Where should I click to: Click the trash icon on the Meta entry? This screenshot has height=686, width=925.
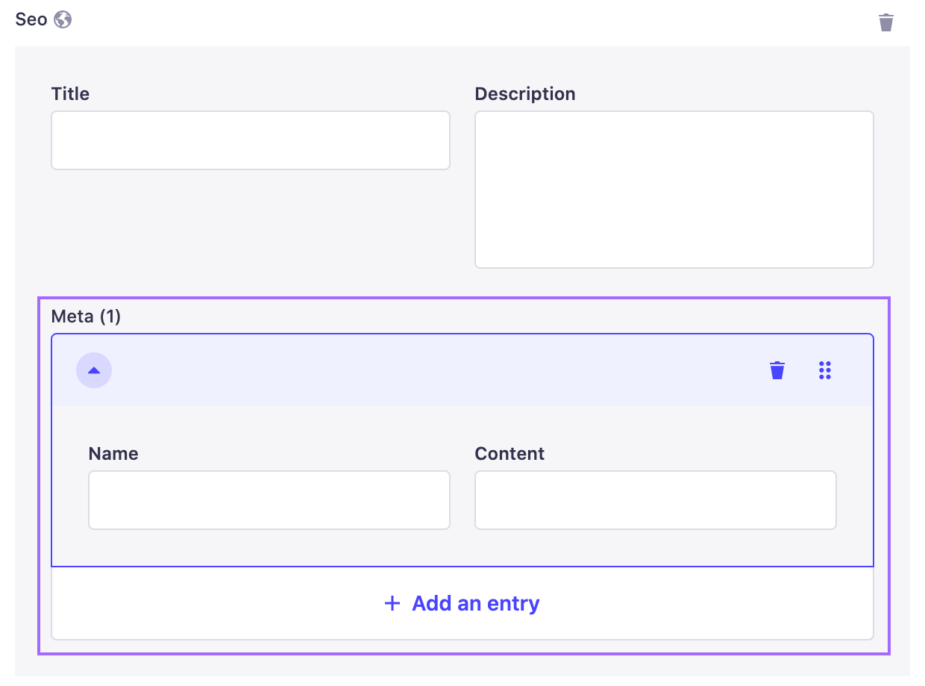click(777, 369)
